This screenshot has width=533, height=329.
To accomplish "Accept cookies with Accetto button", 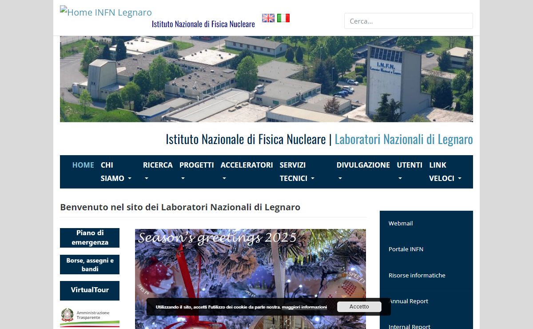I will 359,307.
